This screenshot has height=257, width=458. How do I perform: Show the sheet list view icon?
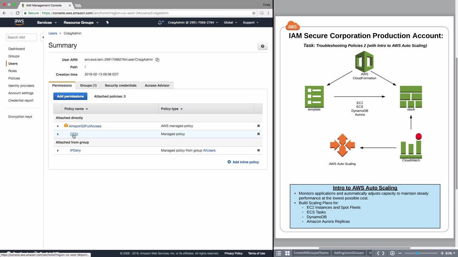point(279,253)
